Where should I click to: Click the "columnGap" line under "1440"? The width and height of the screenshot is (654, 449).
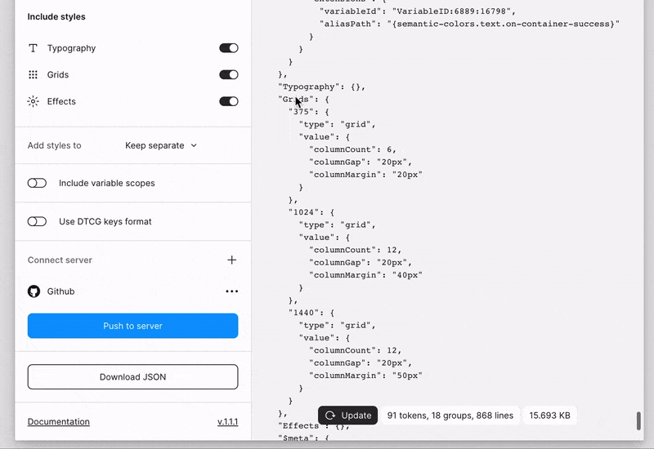click(361, 362)
